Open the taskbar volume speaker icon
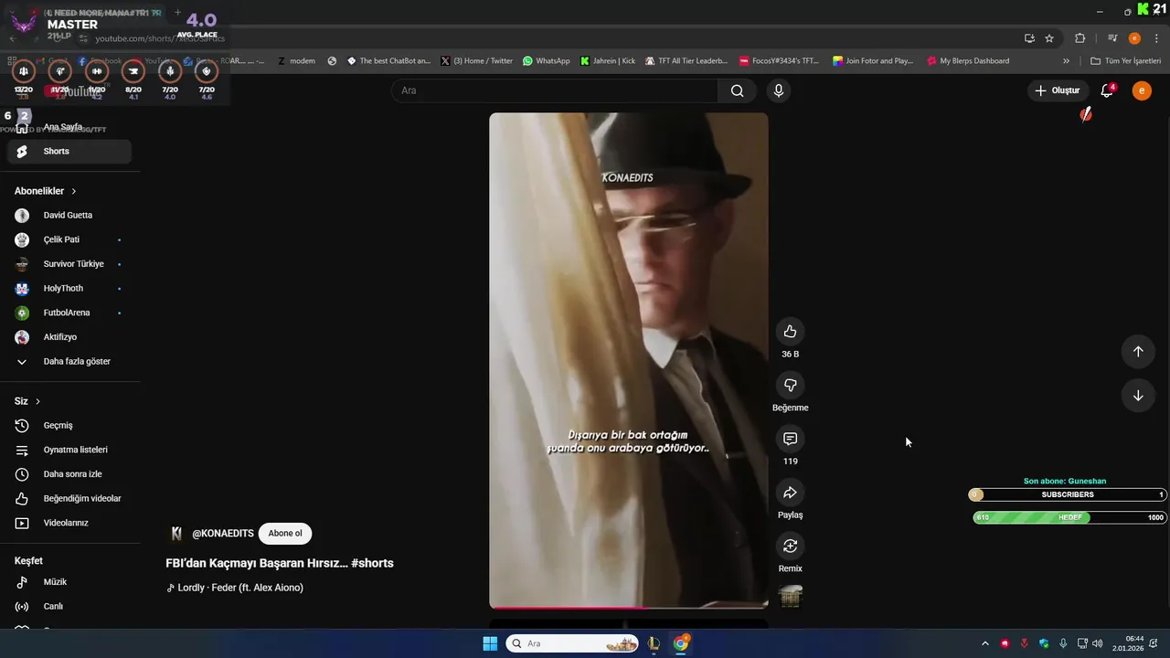The width and height of the screenshot is (1170, 658). pyautogui.click(x=1097, y=643)
